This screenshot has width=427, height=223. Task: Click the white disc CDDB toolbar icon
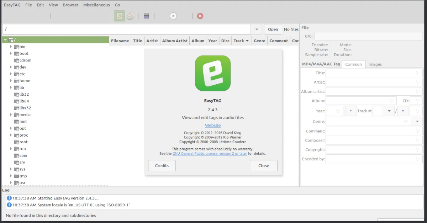(x=173, y=16)
